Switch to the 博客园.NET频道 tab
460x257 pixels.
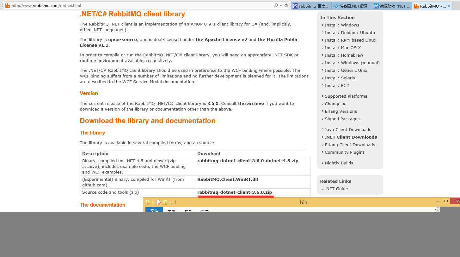click(x=352, y=6)
